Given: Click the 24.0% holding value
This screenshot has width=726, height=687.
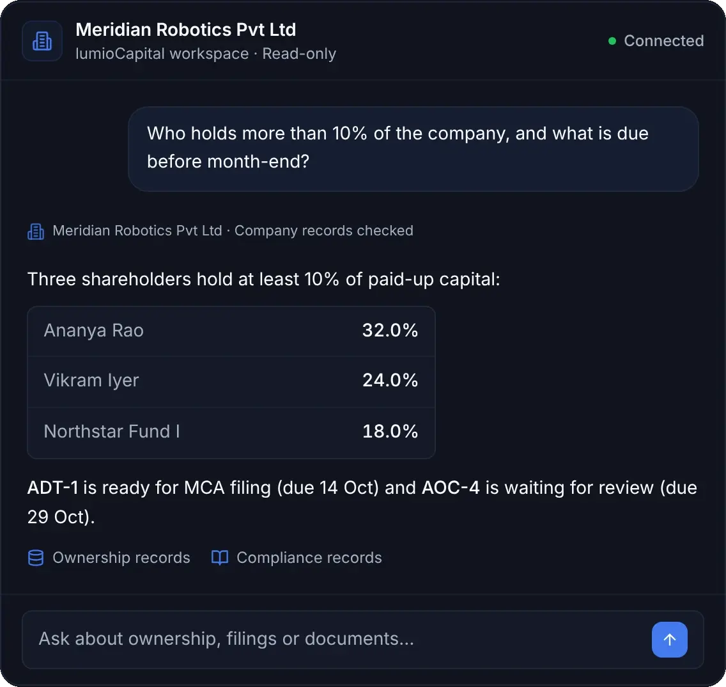Looking at the screenshot, I should point(390,380).
